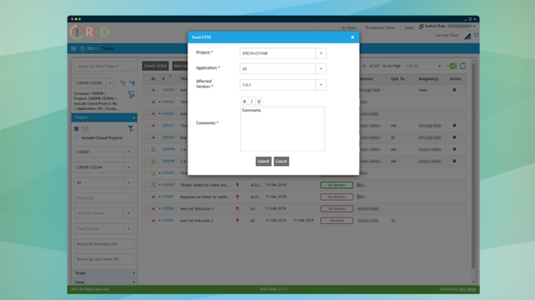Click the Underline formatting icon
The image size is (535, 300).
tap(258, 101)
